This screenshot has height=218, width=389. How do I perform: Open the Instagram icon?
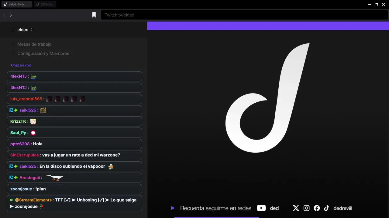point(307,208)
